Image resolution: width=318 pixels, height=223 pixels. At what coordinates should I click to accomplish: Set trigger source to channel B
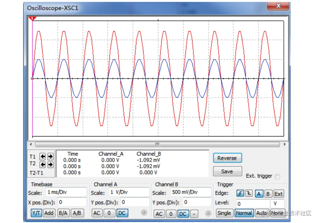(268, 194)
